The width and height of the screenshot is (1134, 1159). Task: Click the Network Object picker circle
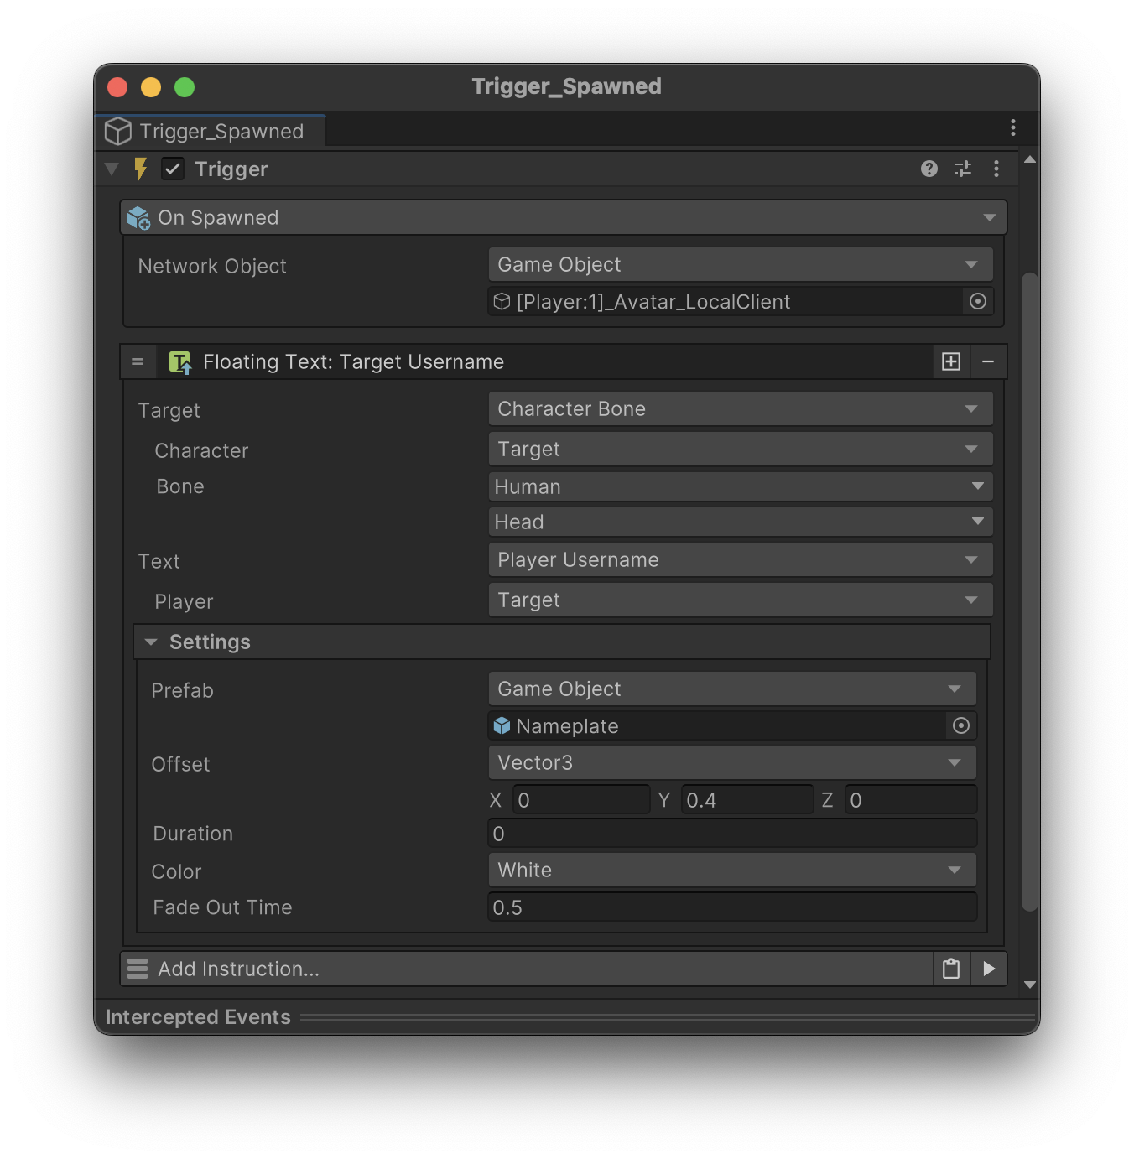pyautogui.click(x=978, y=302)
